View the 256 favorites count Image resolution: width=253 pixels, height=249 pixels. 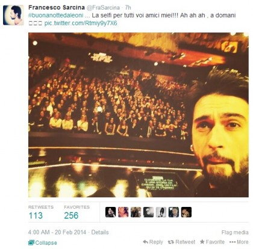pyautogui.click(x=71, y=215)
